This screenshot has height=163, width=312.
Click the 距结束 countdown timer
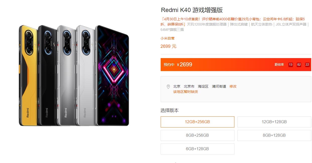(292, 65)
